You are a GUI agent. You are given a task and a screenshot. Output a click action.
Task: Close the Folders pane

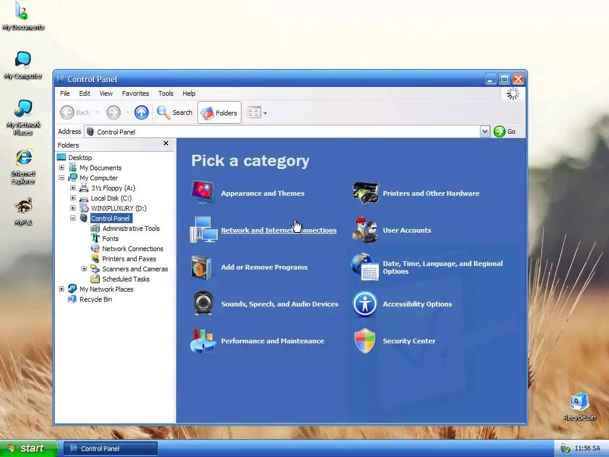tap(166, 143)
